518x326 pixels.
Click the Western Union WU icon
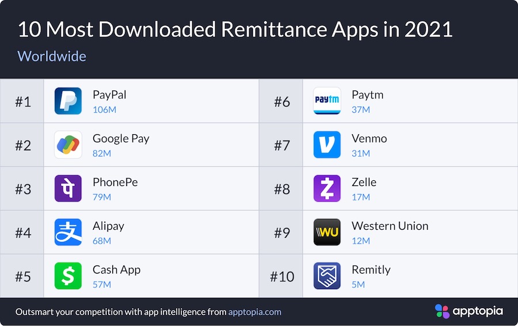327,232
